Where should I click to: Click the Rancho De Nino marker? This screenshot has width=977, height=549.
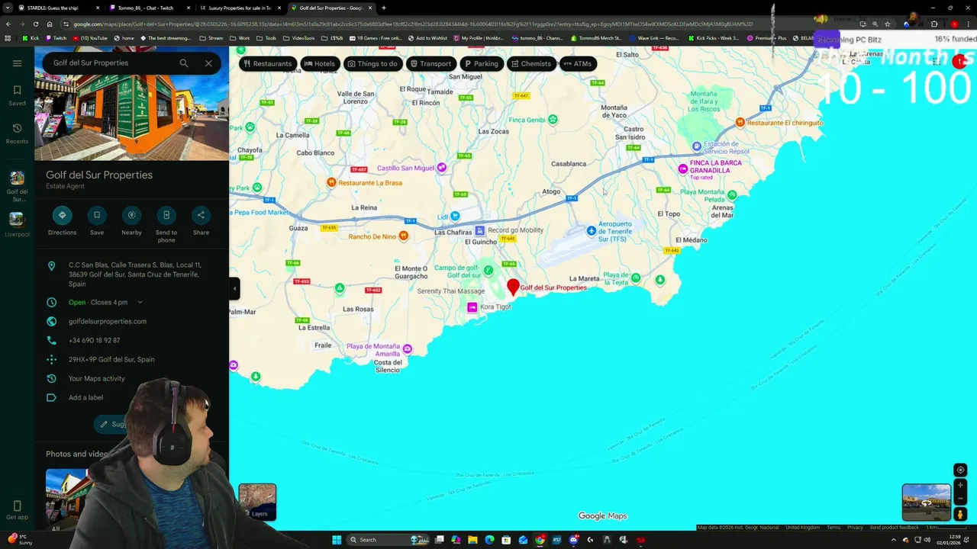pyautogui.click(x=403, y=236)
